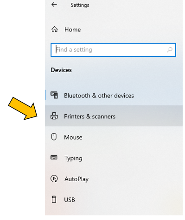This screenshot has width=185, height=220.
Task: Focus the Find a setting search box
Action: [x=113, y=50]
